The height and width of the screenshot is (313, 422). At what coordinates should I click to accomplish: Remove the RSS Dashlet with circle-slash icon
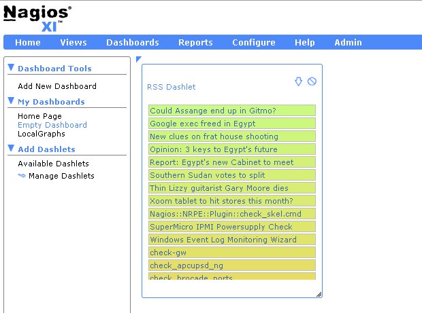click(312, 81)
